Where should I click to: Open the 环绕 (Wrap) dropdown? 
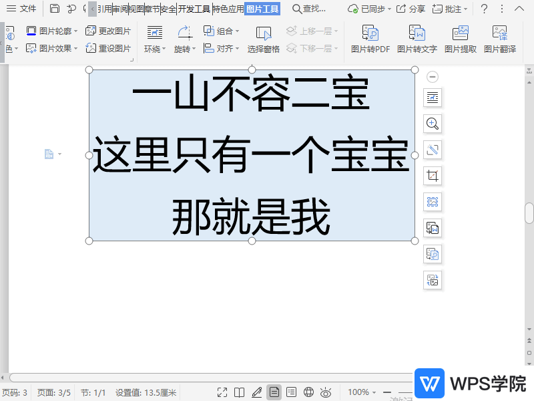pyautogui.click(x=155, y=49)
